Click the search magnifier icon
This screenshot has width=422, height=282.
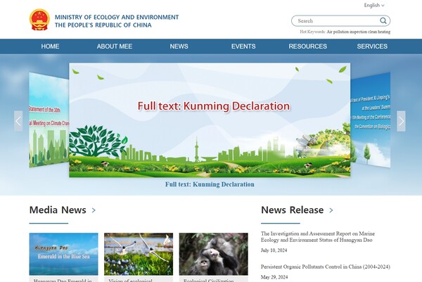[383, 21]
